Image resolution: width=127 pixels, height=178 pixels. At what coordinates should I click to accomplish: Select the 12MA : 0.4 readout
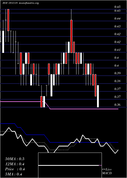(x=15, y=164)
